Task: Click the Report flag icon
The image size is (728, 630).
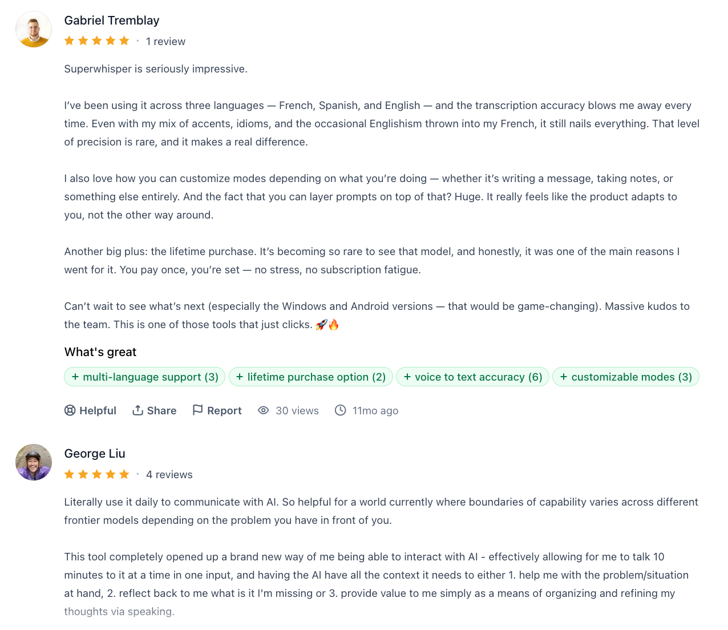Action: 197,410
